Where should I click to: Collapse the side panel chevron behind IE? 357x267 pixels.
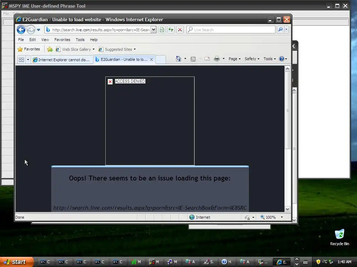(x=294, y=46)
